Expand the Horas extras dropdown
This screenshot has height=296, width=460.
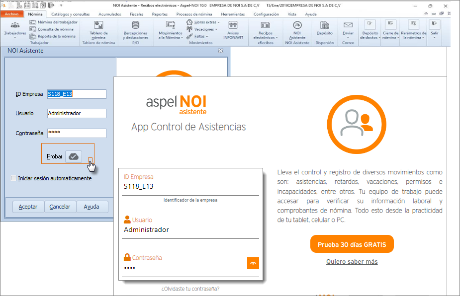[204, 22]
